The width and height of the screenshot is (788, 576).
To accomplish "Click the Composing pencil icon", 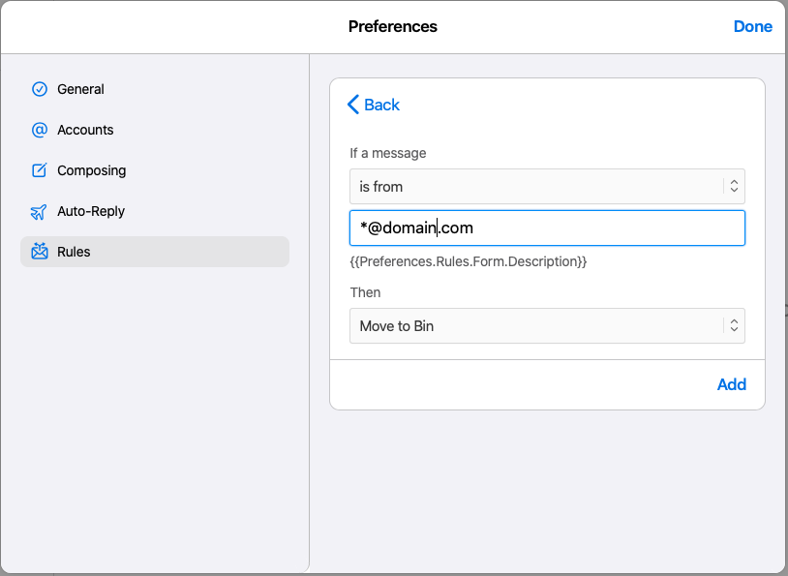I will 40,170.
